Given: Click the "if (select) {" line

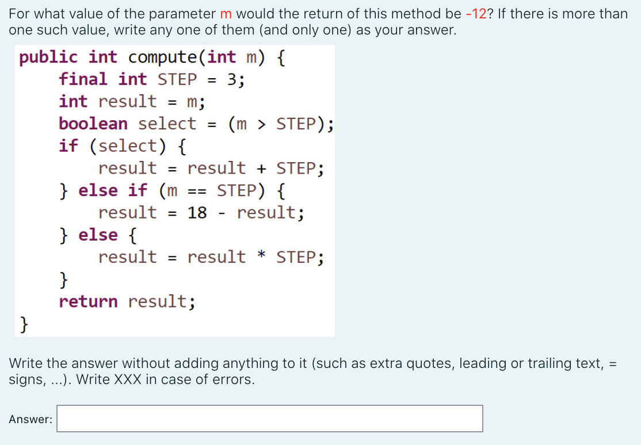Looking at the screenshot, I should coord(122,146).
